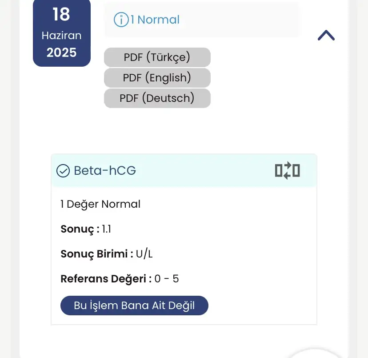The image size is (368, 358).
Task: Select the result value 1.1
Action: pos(107,229)
